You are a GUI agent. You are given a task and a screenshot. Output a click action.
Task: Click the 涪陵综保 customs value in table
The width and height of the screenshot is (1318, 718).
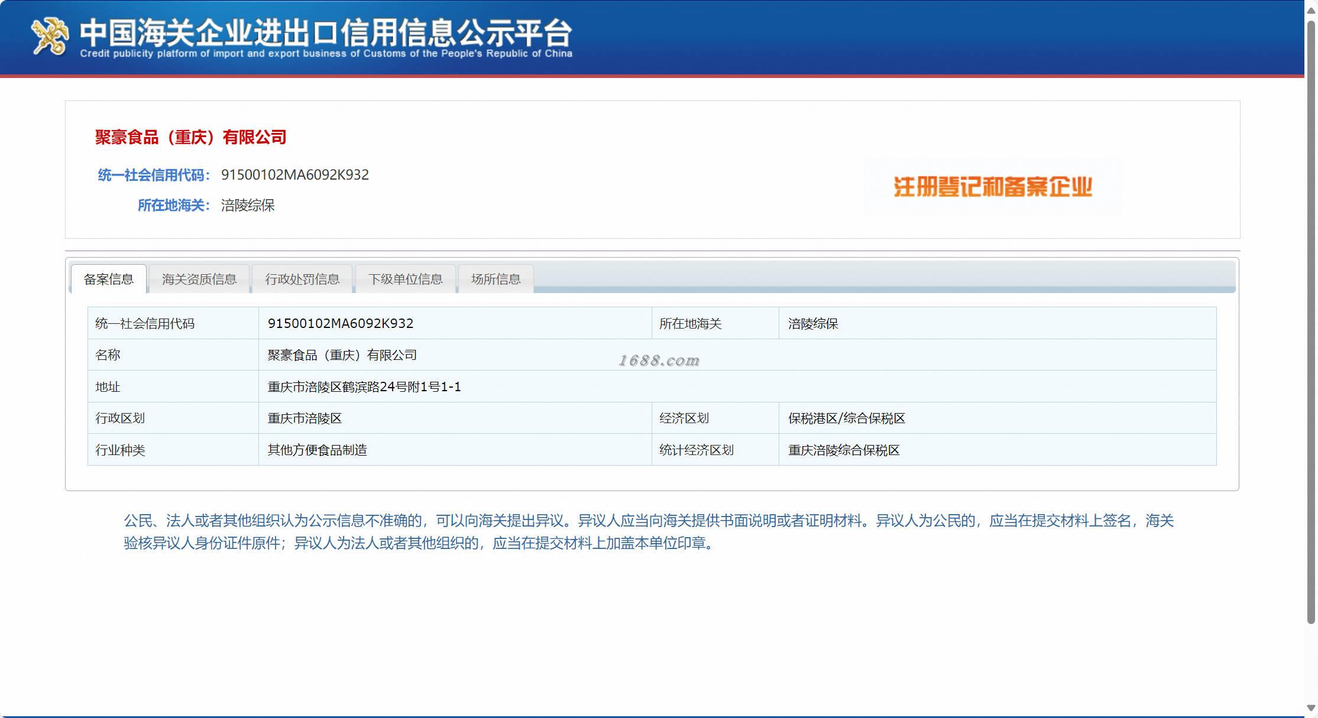coord(813,324)
